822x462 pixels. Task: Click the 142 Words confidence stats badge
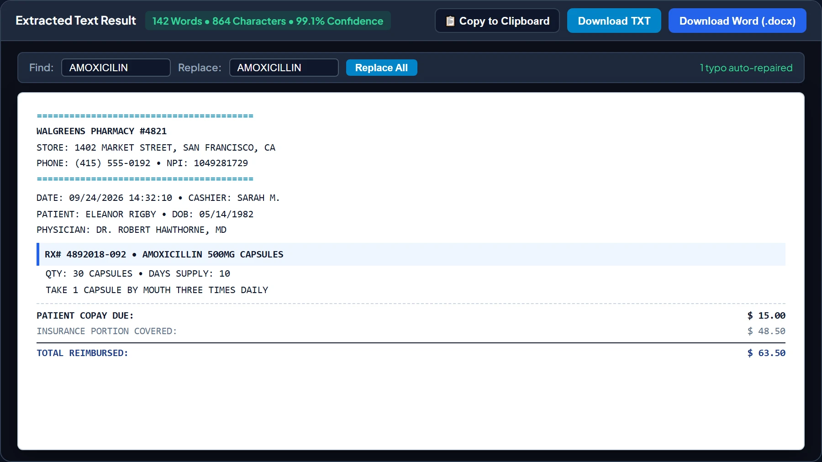268,21
